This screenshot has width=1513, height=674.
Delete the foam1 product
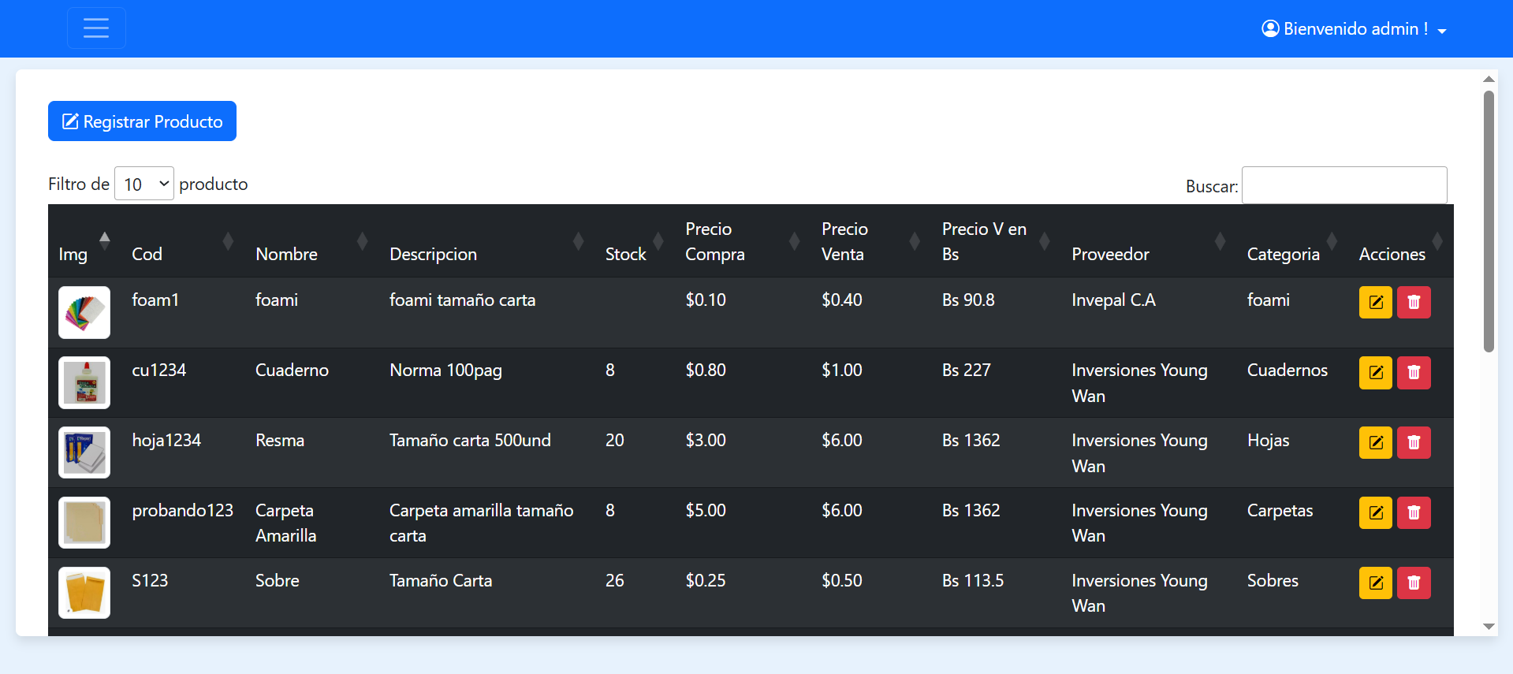[1413, 303]
